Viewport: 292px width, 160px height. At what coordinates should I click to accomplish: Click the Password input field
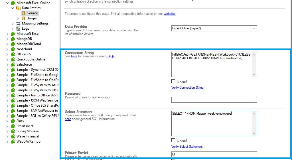[214, 100]
